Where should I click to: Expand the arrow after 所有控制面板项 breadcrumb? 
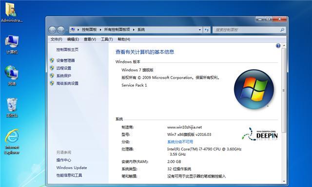134,30
